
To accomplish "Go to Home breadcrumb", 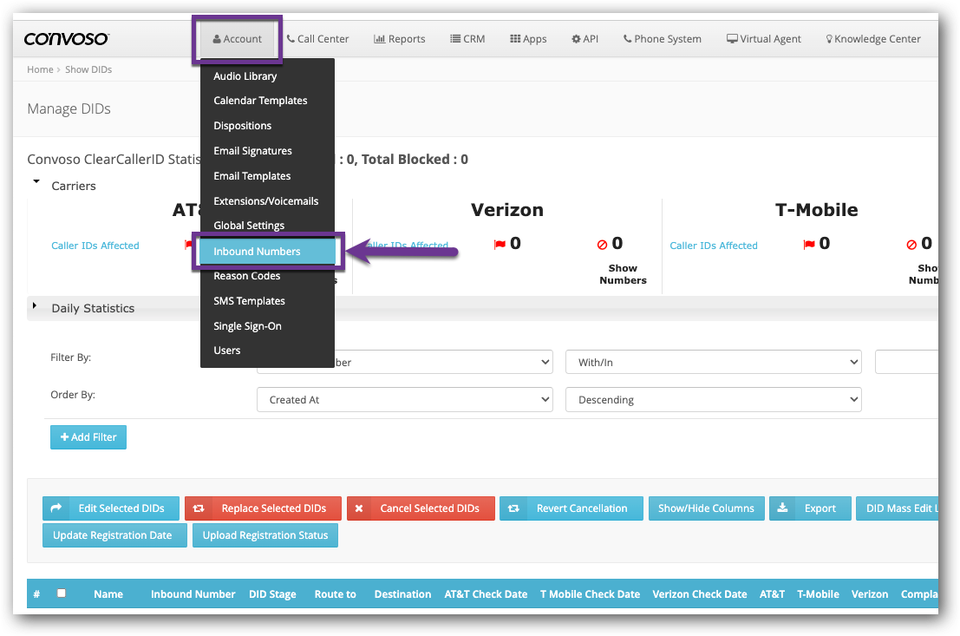I will click(x=40, y=69).
